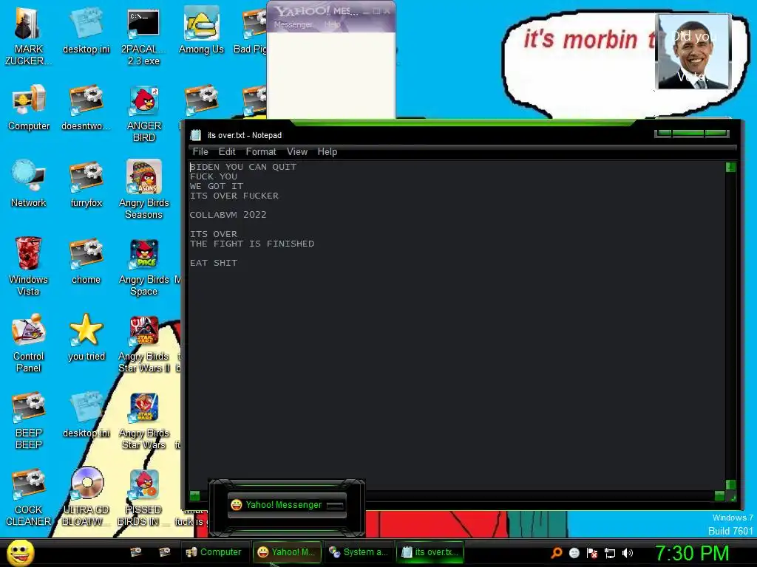Click the orange search magnifier tray icon

pos(557,553)
